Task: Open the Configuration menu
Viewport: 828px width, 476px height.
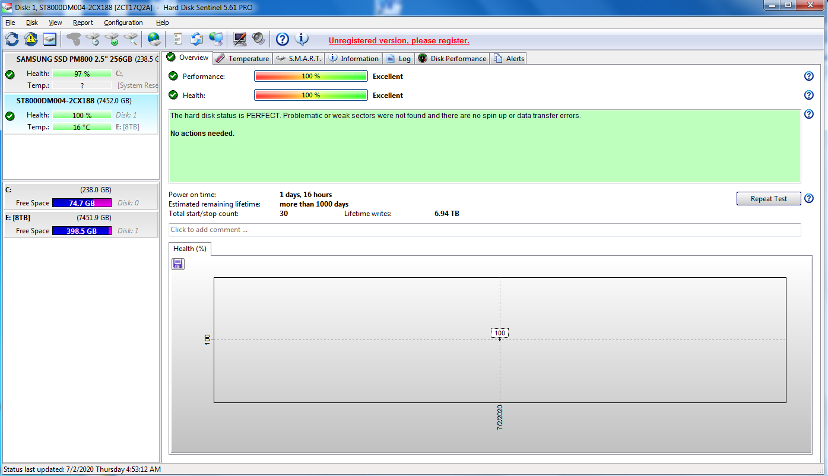Action: [x=123, y=23]
